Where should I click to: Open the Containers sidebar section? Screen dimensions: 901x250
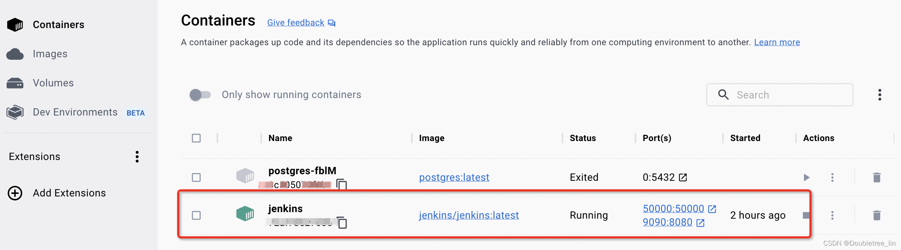point(58,24)
